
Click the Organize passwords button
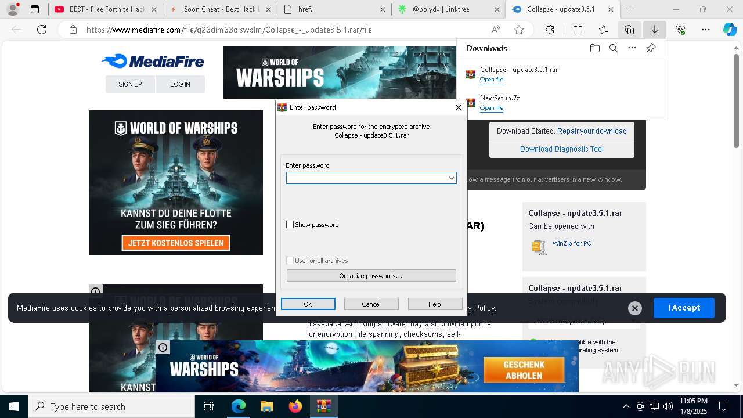click(x=371, y=276)
